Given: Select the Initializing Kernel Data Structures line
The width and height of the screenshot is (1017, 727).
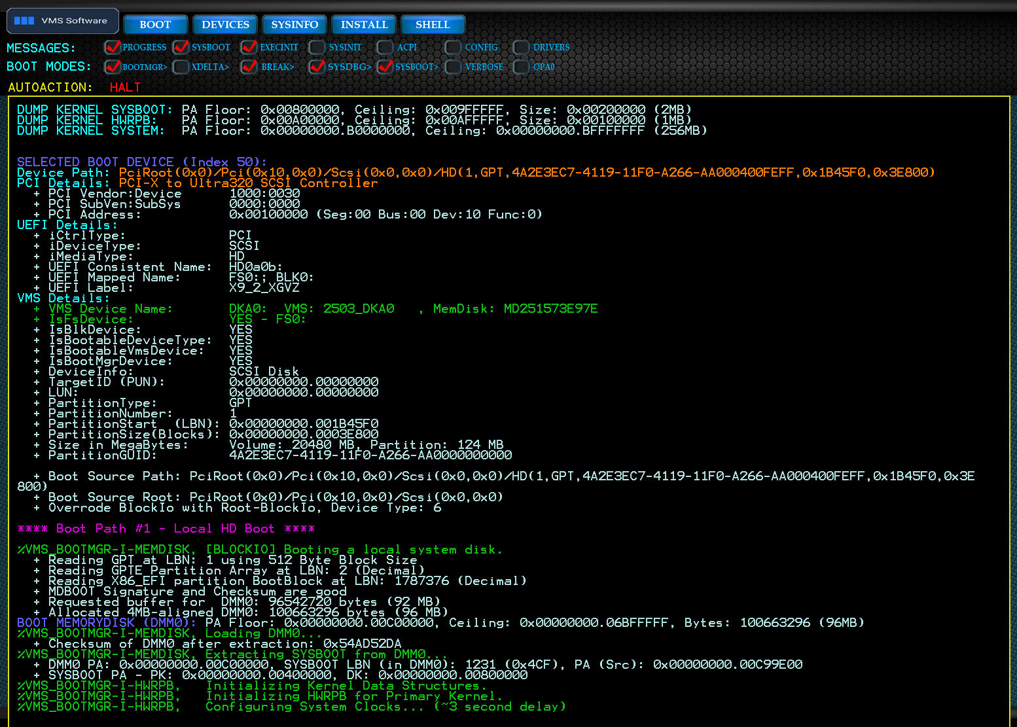Looking at the screenshot, I should pos(252,685).
